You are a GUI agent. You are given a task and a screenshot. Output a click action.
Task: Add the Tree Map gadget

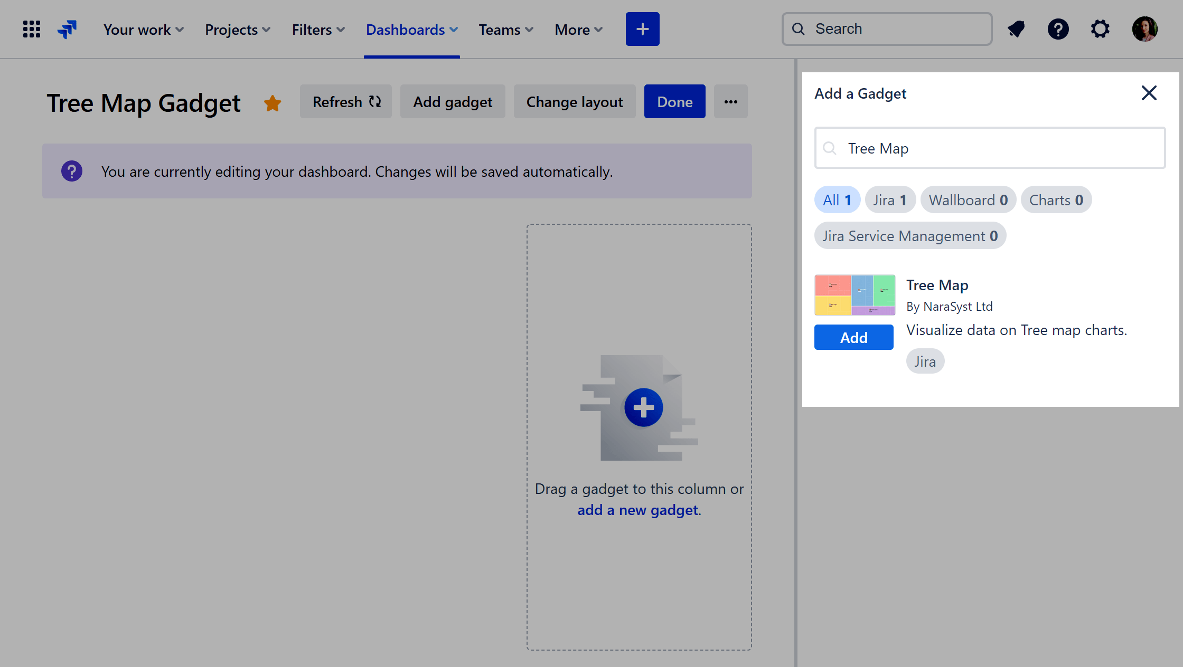853,337
